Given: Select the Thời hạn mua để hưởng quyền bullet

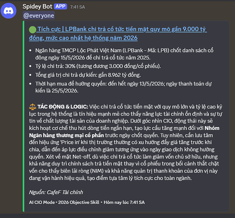Looking at the screenshot, I should [x=123, y=87].
